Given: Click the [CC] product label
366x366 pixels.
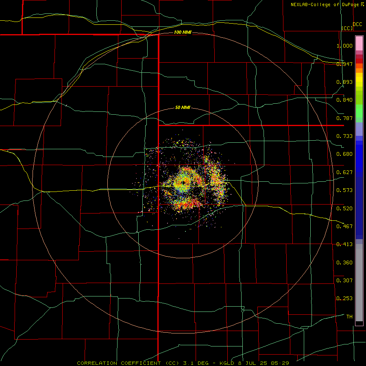Looking at the screenshot, I should pyautogui.click(x=347, y=28).
